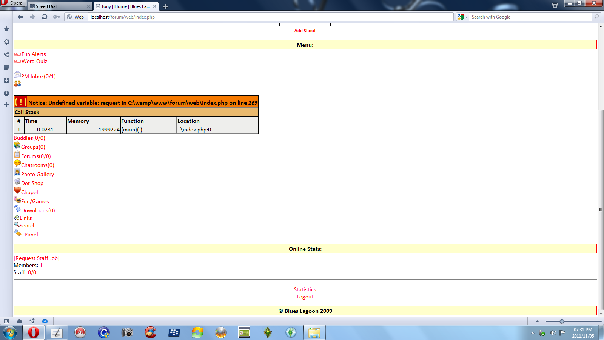Screen dimensions: 604x340
Task: Open the Photo Gallery link
Action: coord(37,174)
